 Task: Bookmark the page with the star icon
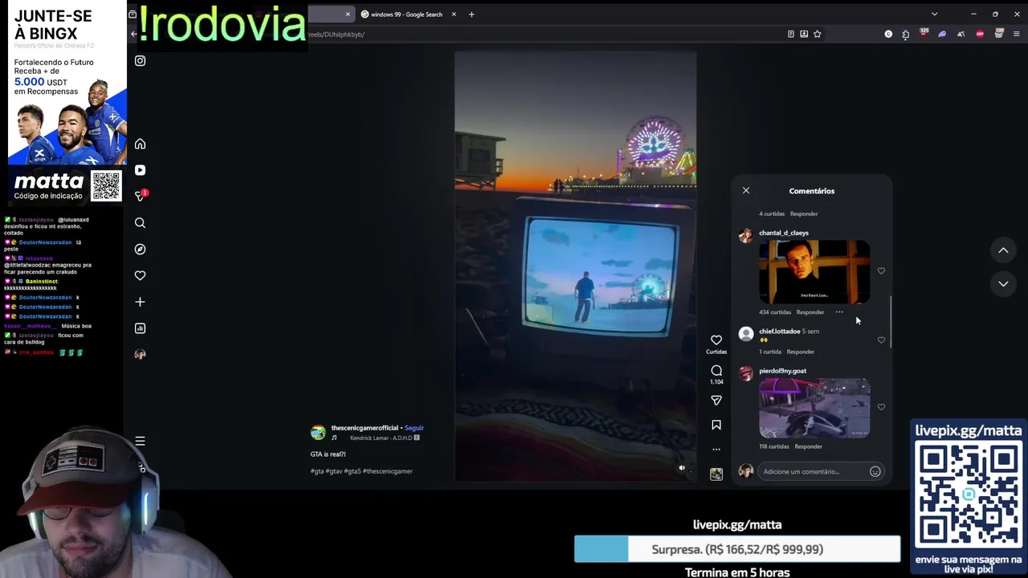pyautogui.click(x=818, y=34)
